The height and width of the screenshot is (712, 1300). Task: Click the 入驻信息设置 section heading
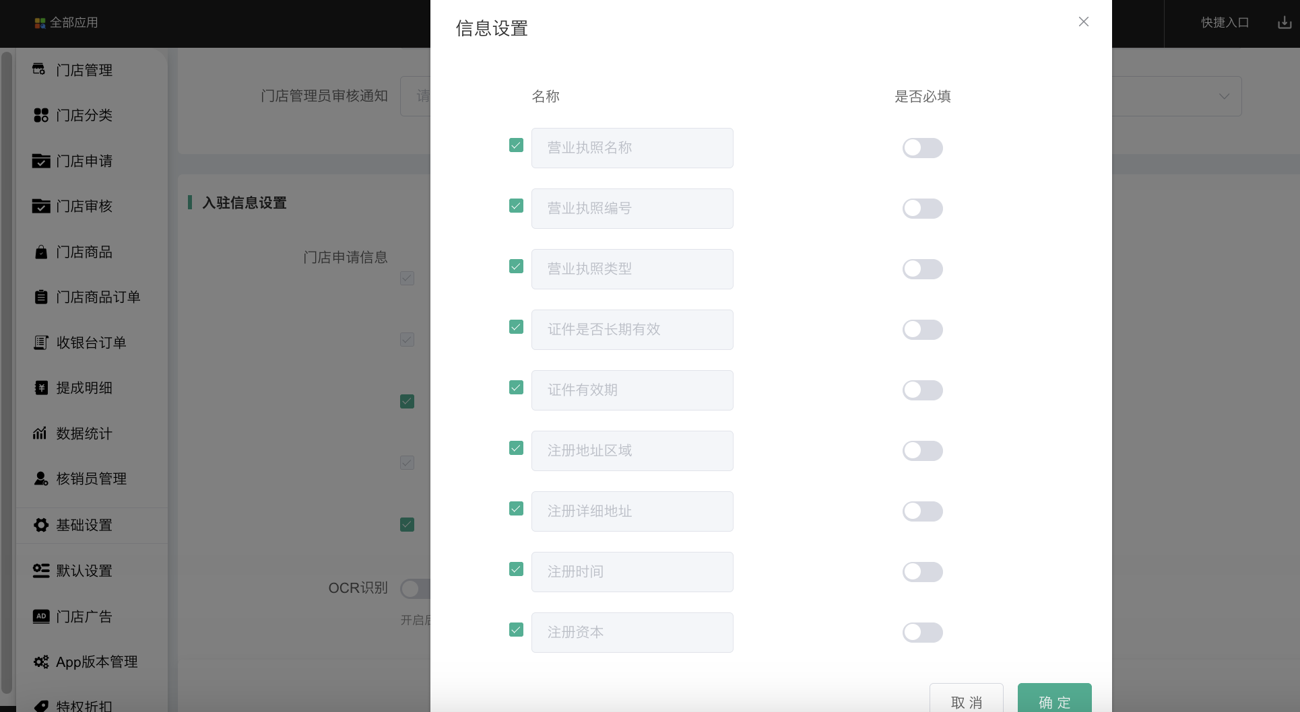(245, 203)
